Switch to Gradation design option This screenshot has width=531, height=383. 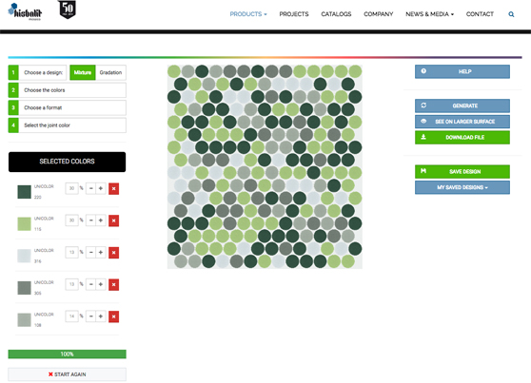click(110, 72)
